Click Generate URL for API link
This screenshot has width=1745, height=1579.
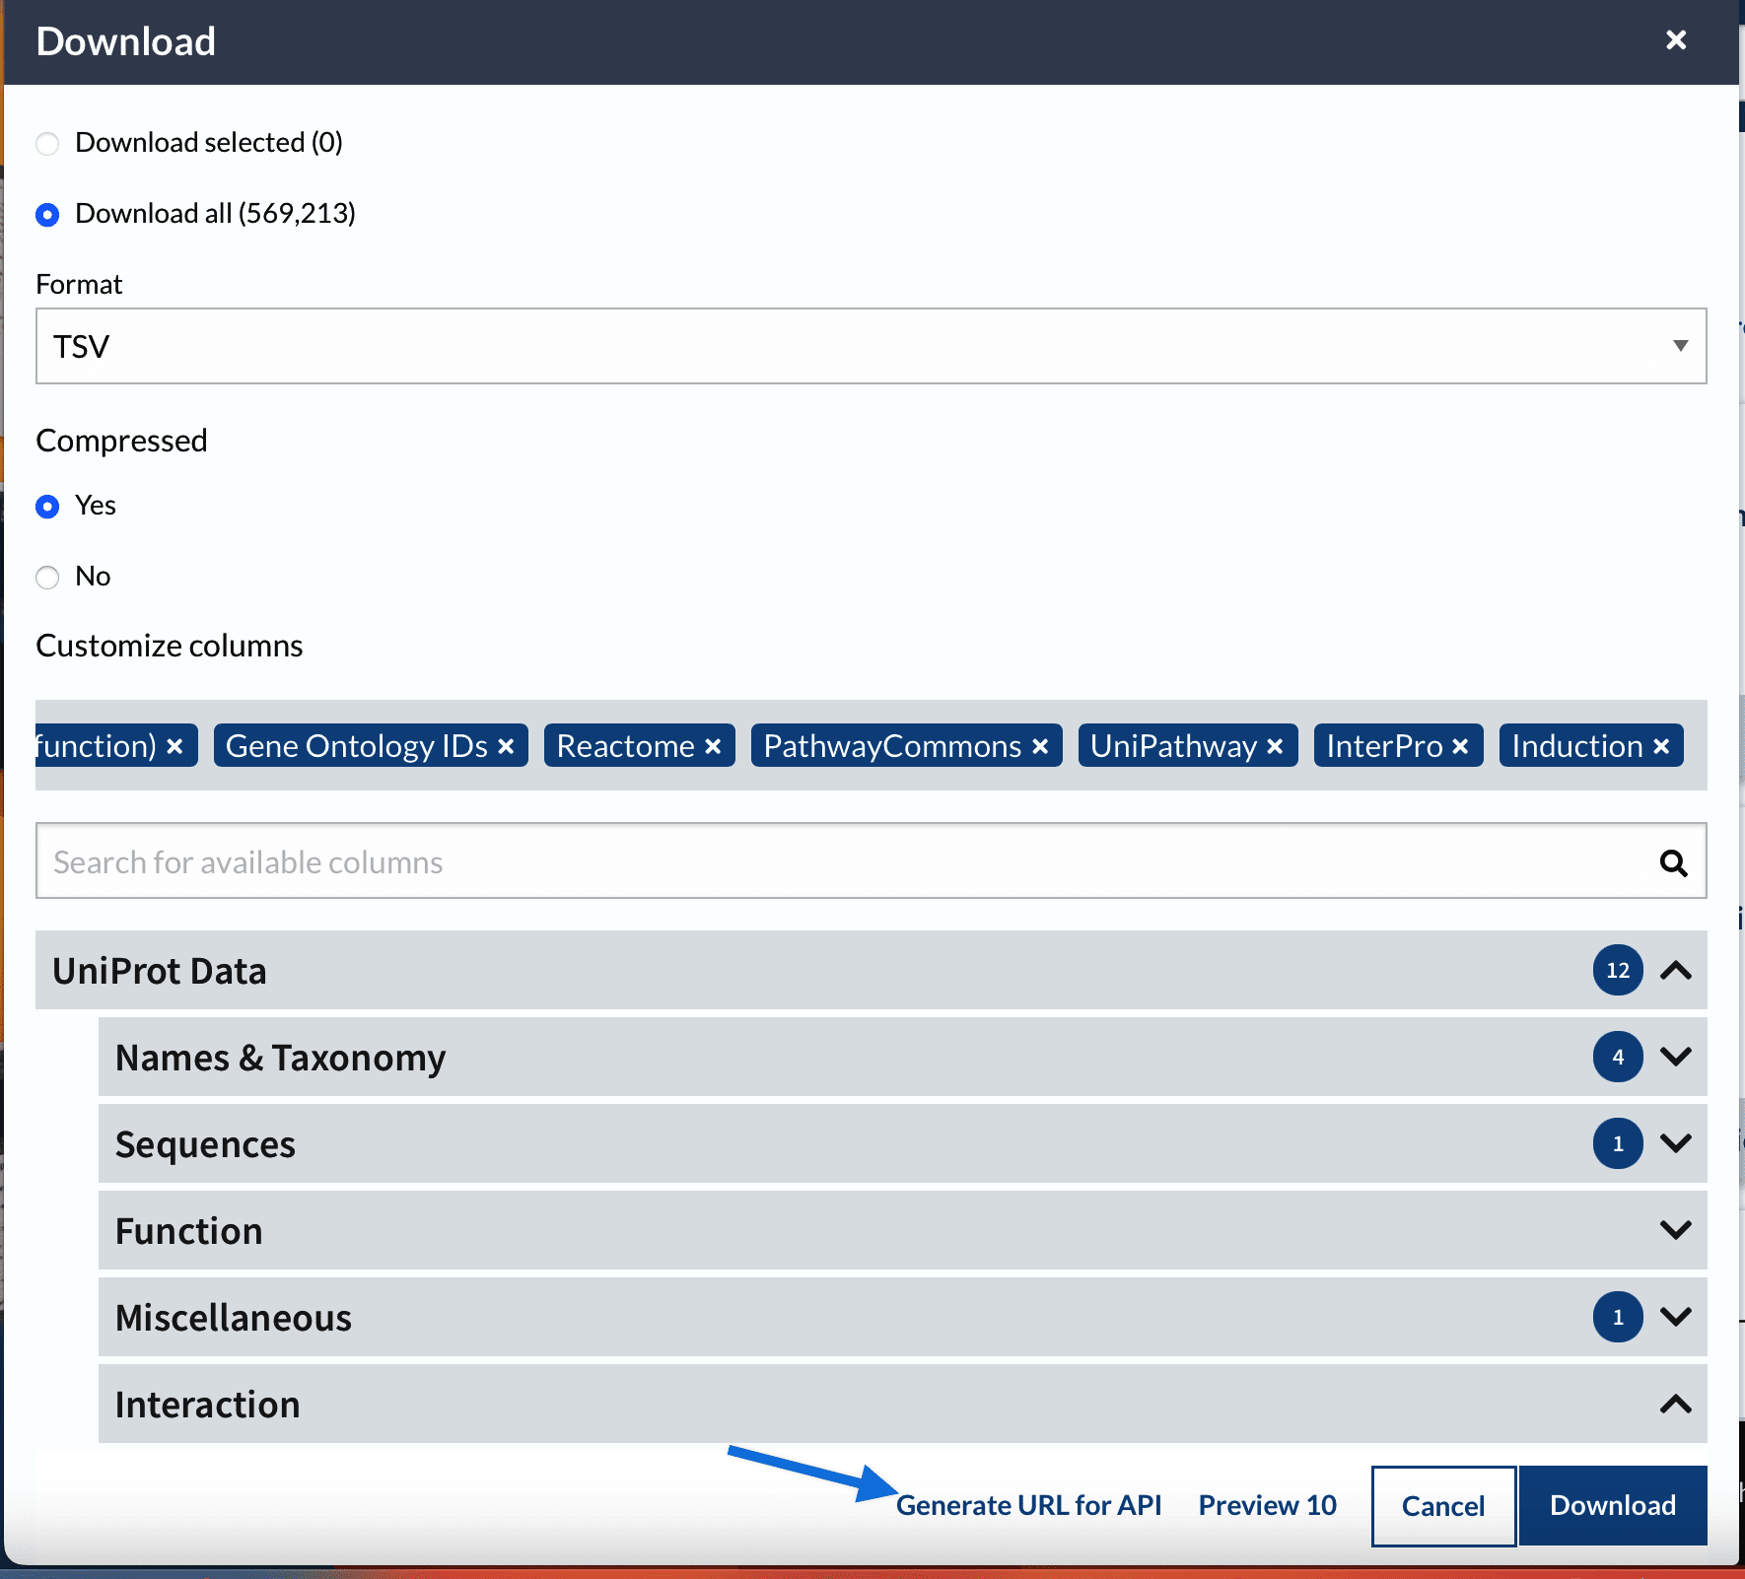click(x=1028, y=1505)
